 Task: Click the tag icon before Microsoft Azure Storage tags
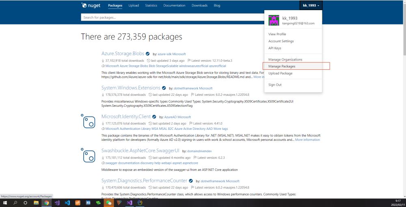click(x=103, y=66)
